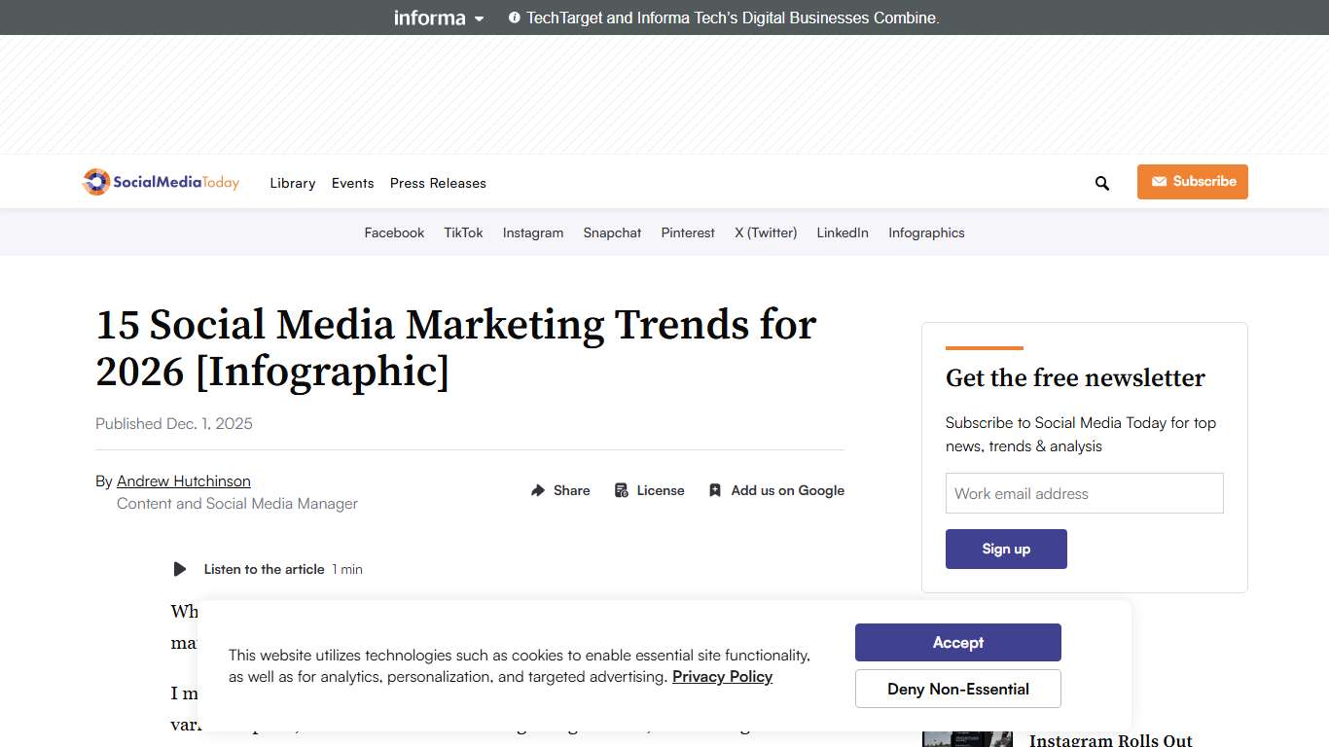Select the Infographics category
Image resolution: width=1329 pixels, height=747 pixels.
[x=926, y=232]
